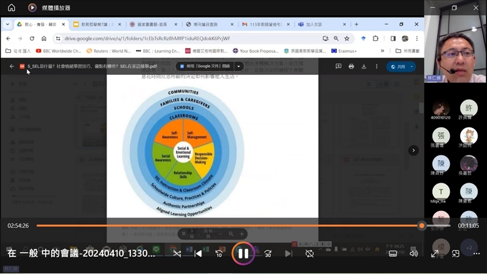Expand the bookmarks overflow chevron
The width and height of the screenshot is (487, 274).
click(382, 51)
